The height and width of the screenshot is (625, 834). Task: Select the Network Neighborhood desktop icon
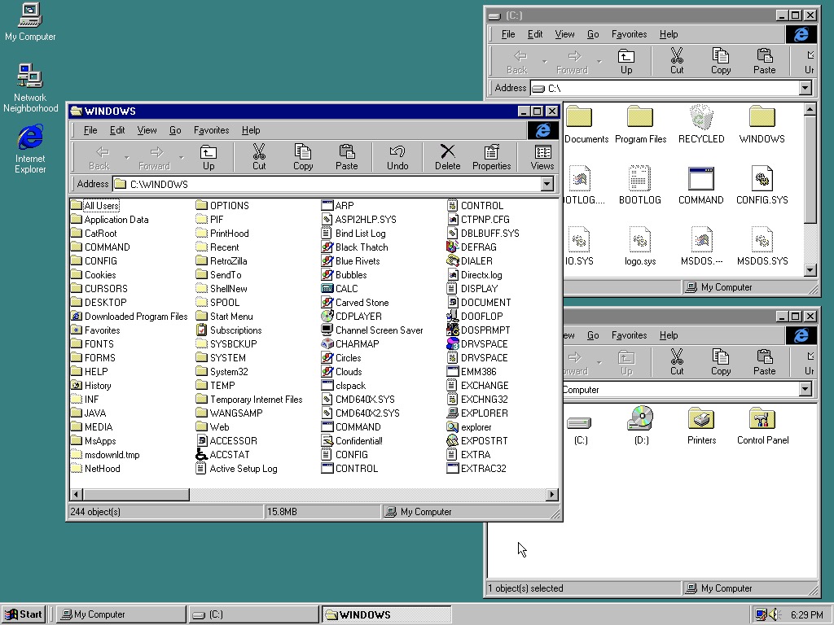click(x=30, y=88)
